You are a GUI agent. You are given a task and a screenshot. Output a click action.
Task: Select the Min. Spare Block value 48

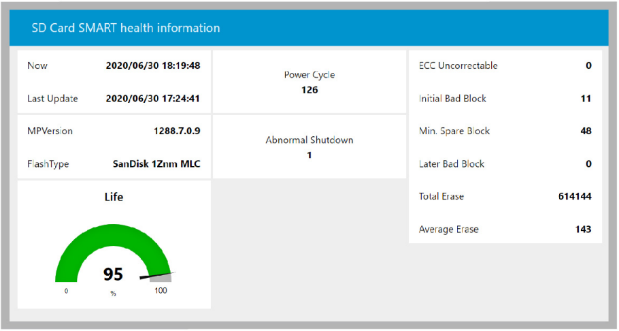click(585, 131)
